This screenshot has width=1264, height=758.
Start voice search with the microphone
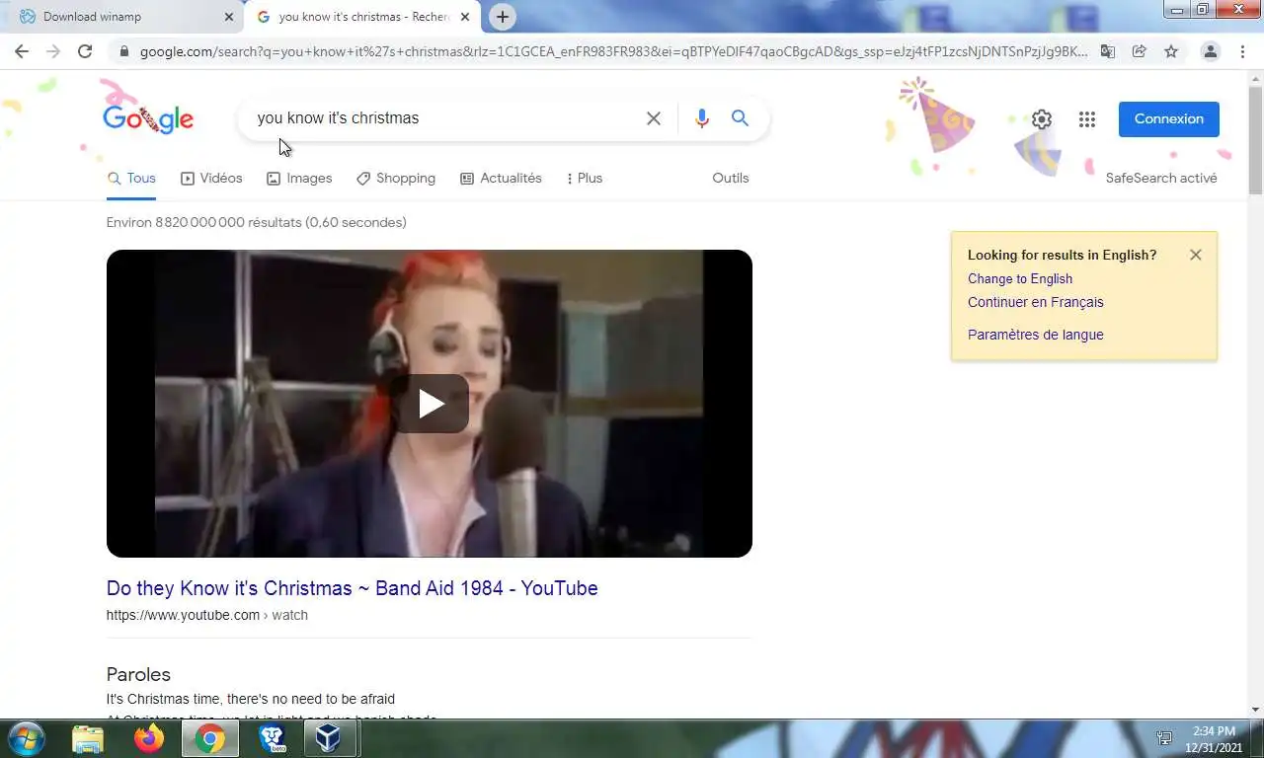702,118
